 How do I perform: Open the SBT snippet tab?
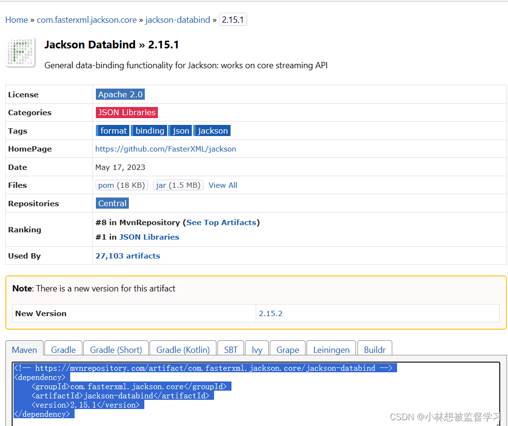(x=231, y=350)
